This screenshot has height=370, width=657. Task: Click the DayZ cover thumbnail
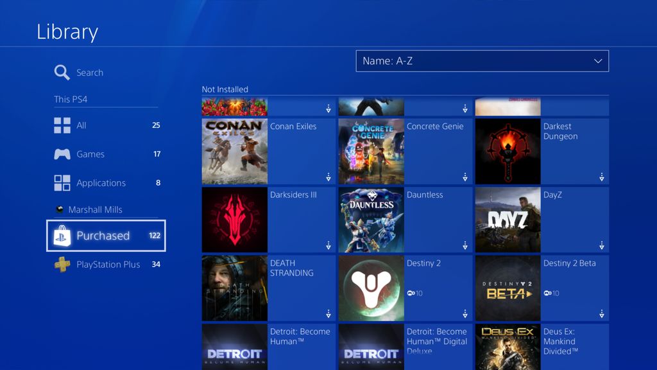click(x=508, y=219)
